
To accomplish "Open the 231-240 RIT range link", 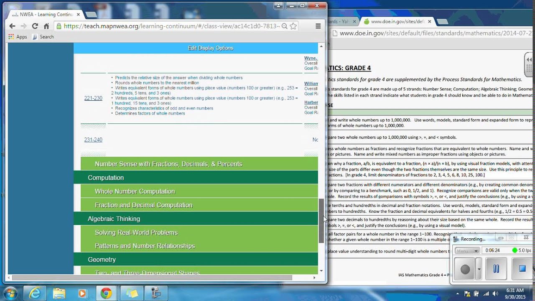I will click(x=93, y=140).
